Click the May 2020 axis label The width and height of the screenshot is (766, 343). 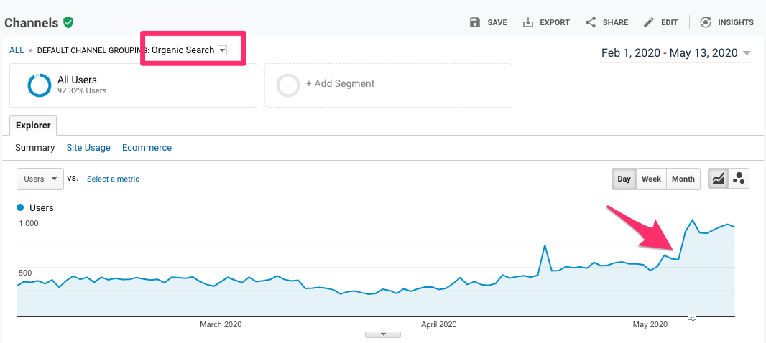(650, 324)
